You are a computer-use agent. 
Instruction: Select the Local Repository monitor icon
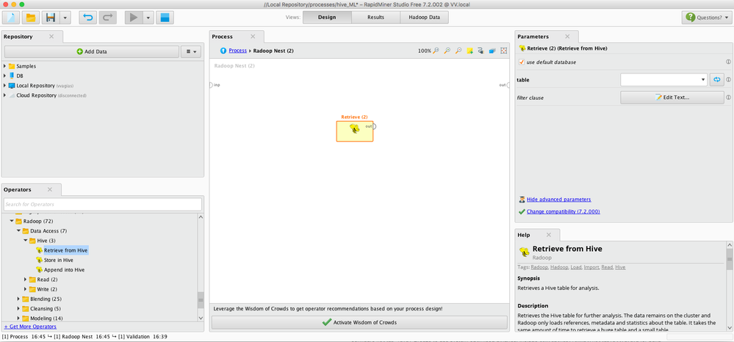[x=12, y=86]
